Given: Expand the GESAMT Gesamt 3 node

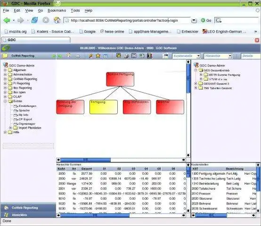Looking at the screenshot, I should coord(196,84).
